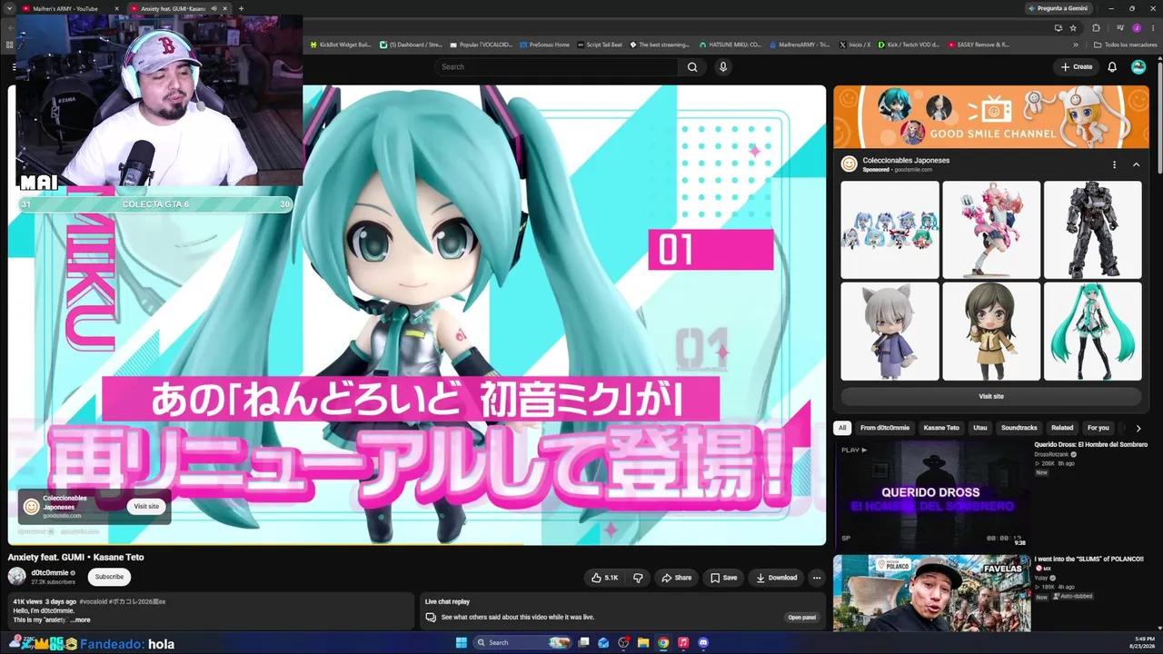Select the Utau chip

click(980, 428)
